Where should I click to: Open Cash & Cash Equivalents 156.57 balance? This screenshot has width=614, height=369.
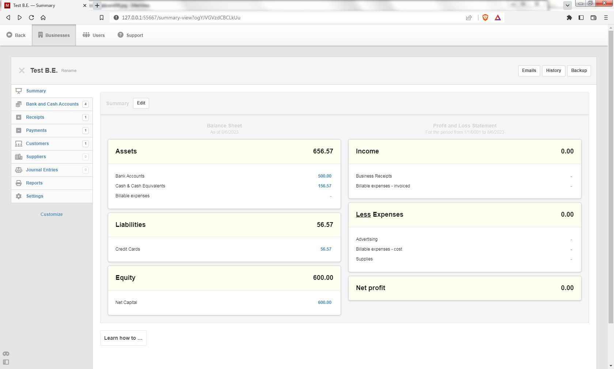click(x=325, y=186)
